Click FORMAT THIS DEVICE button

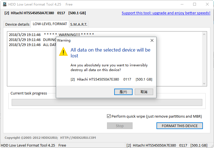(x=180, y=126)
